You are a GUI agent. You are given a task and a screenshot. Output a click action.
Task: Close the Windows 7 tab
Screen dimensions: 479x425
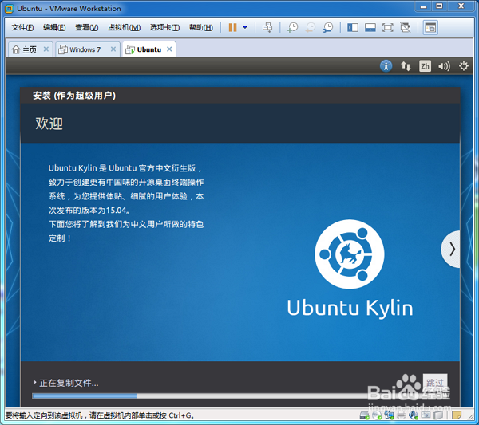tap(113, 49)
